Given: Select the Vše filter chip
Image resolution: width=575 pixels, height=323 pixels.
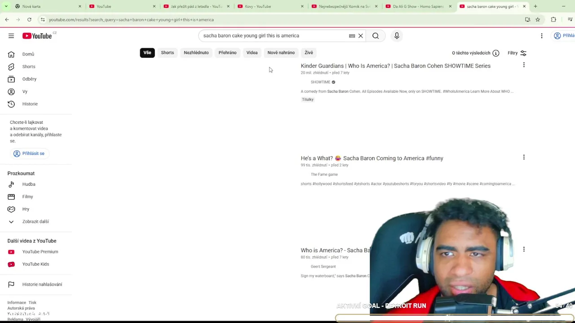Looking at the screenshot, I should (x=147, y=53).
